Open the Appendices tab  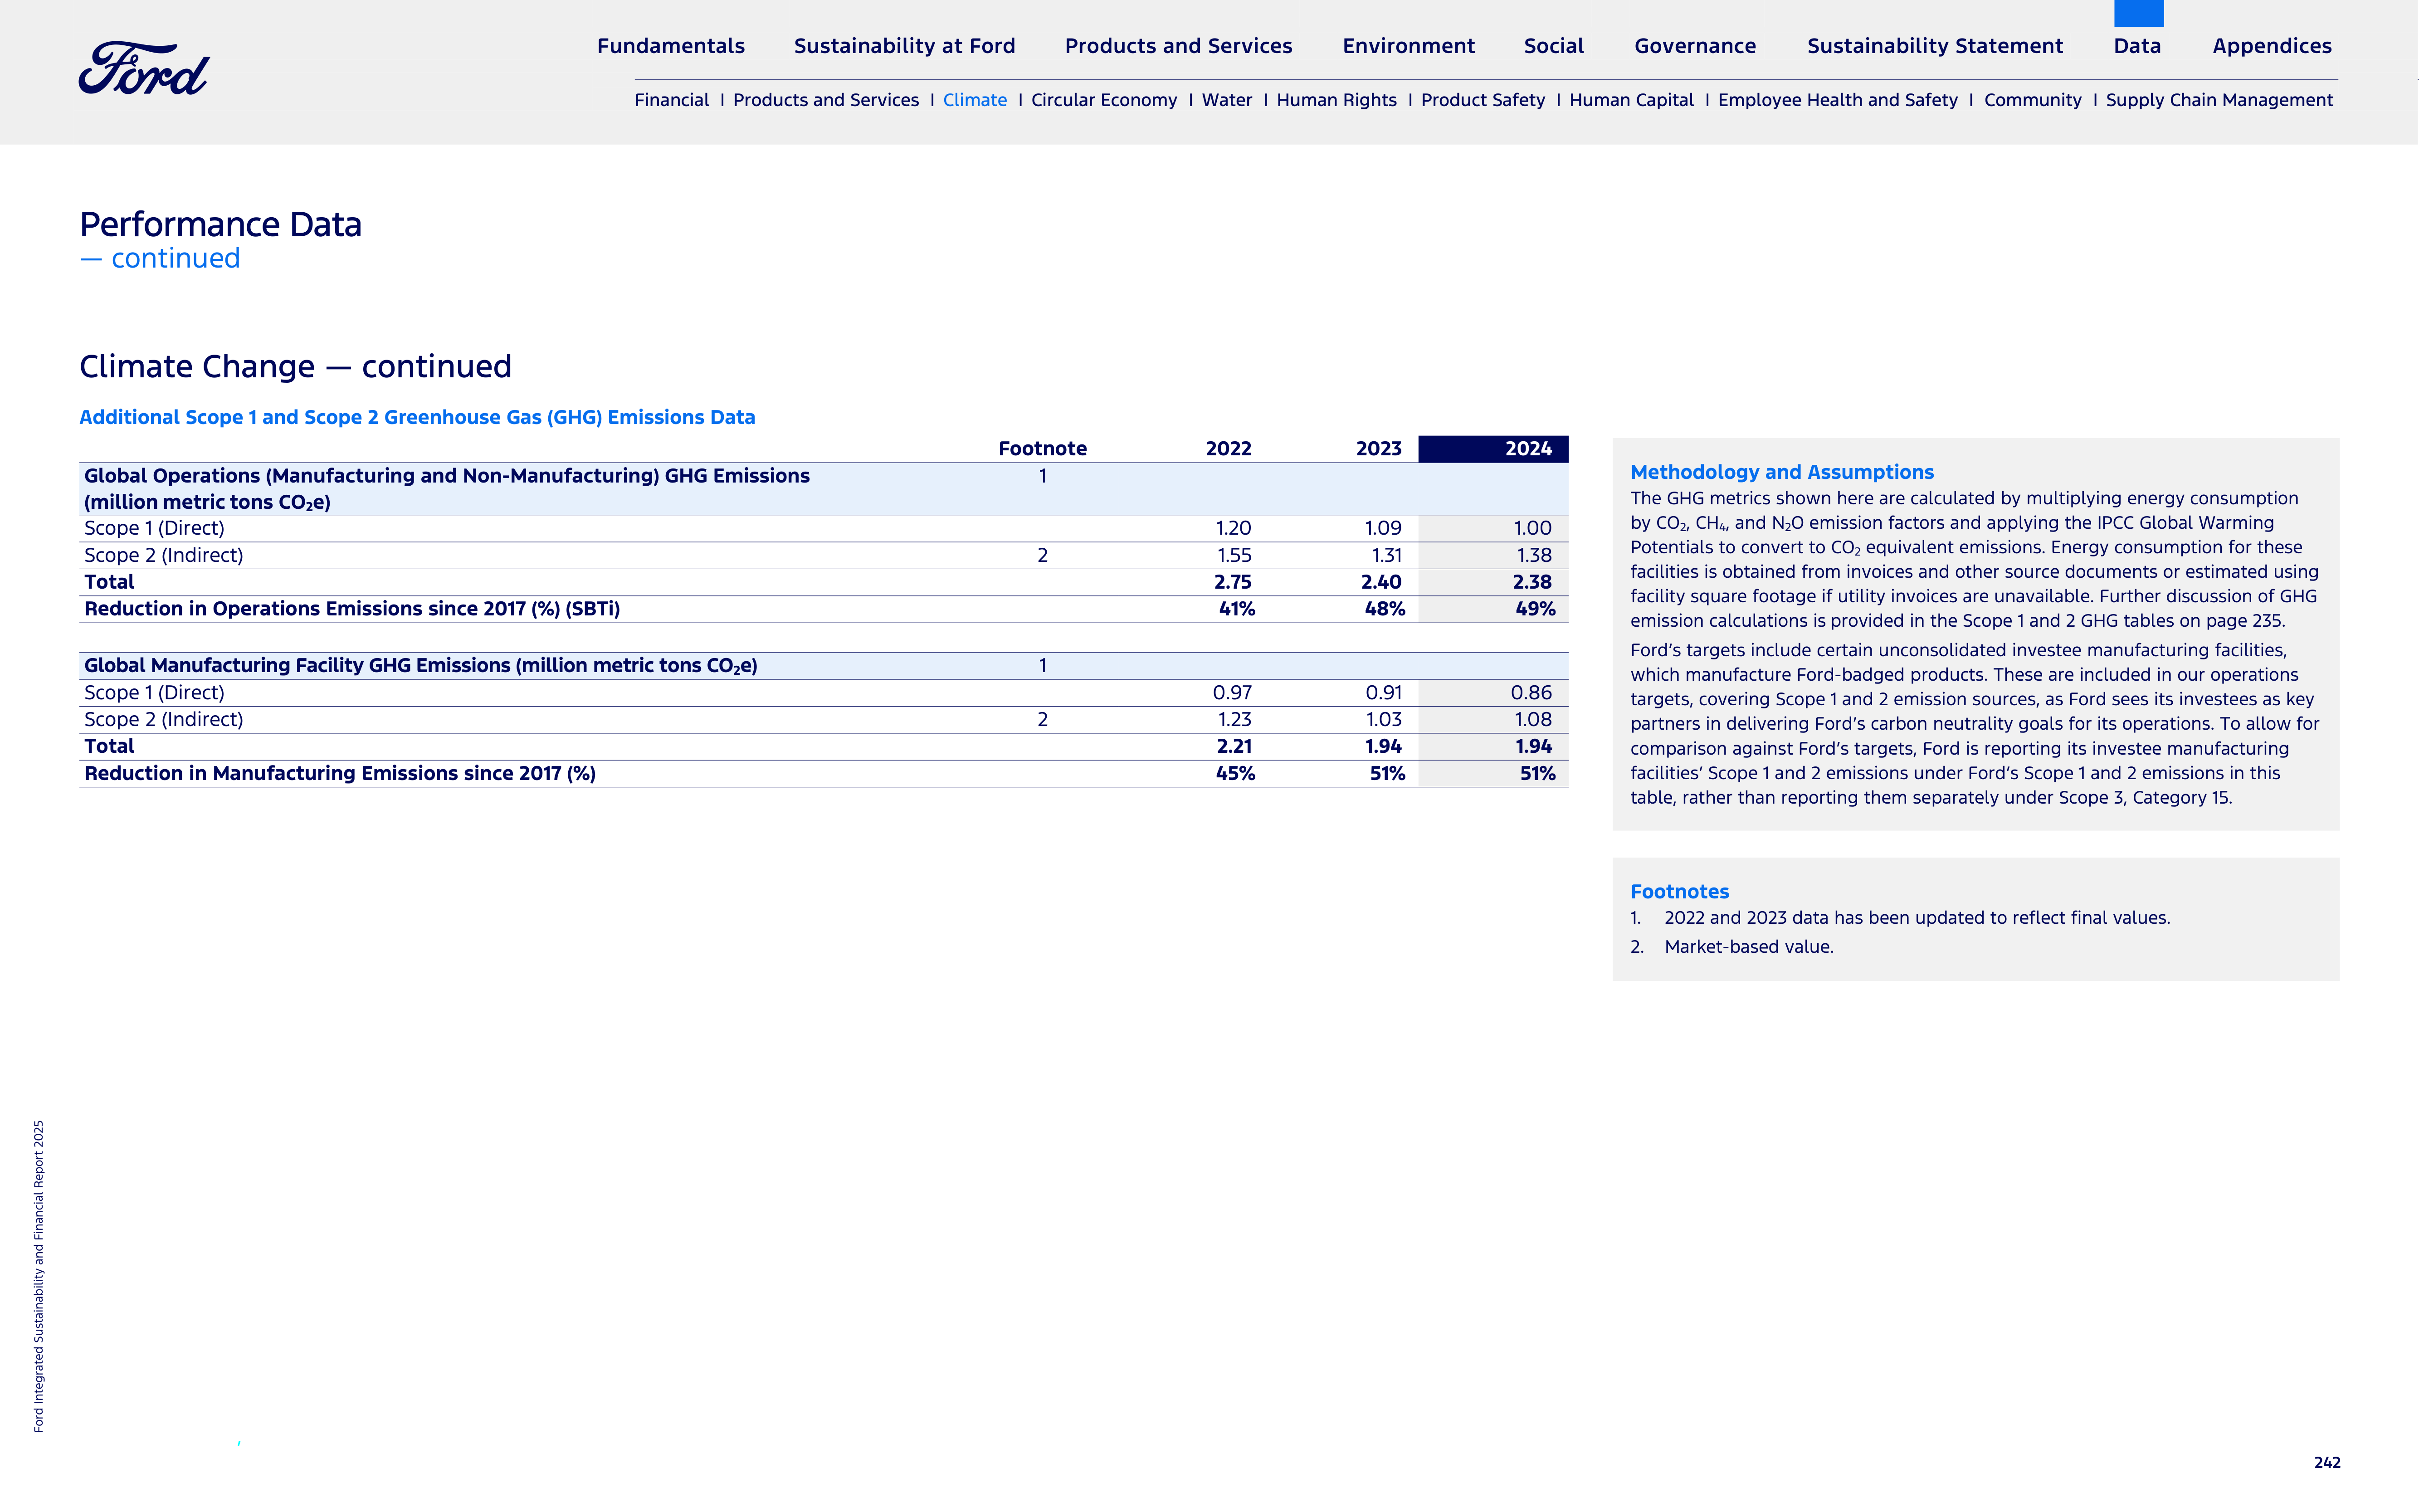[2272, 46]
